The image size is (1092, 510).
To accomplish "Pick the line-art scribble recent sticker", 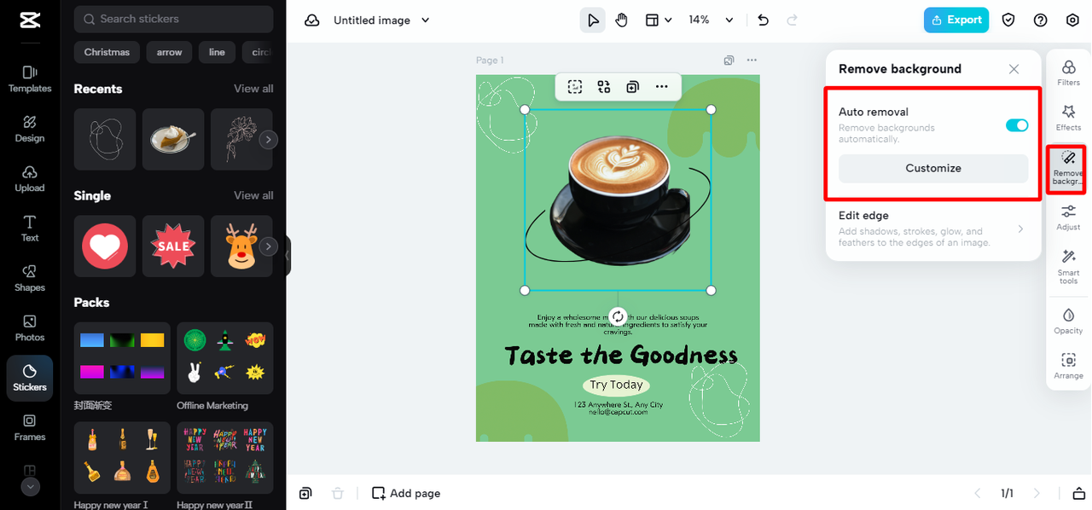I will click(105, 139).
